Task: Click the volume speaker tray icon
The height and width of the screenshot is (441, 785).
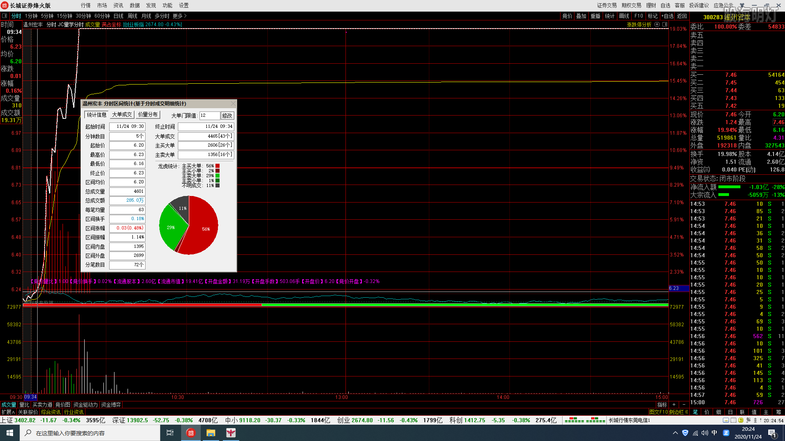Action: point(705,433)
